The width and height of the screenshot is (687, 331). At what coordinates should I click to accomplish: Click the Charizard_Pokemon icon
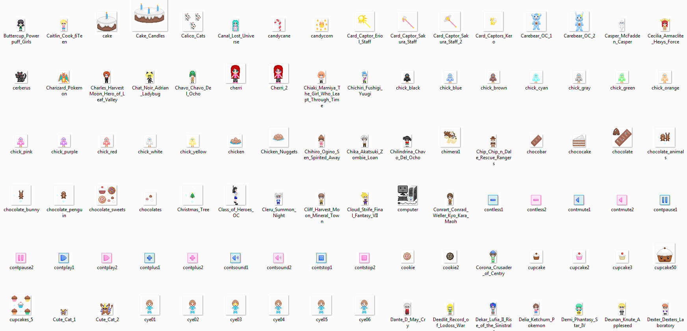point(64,77)
